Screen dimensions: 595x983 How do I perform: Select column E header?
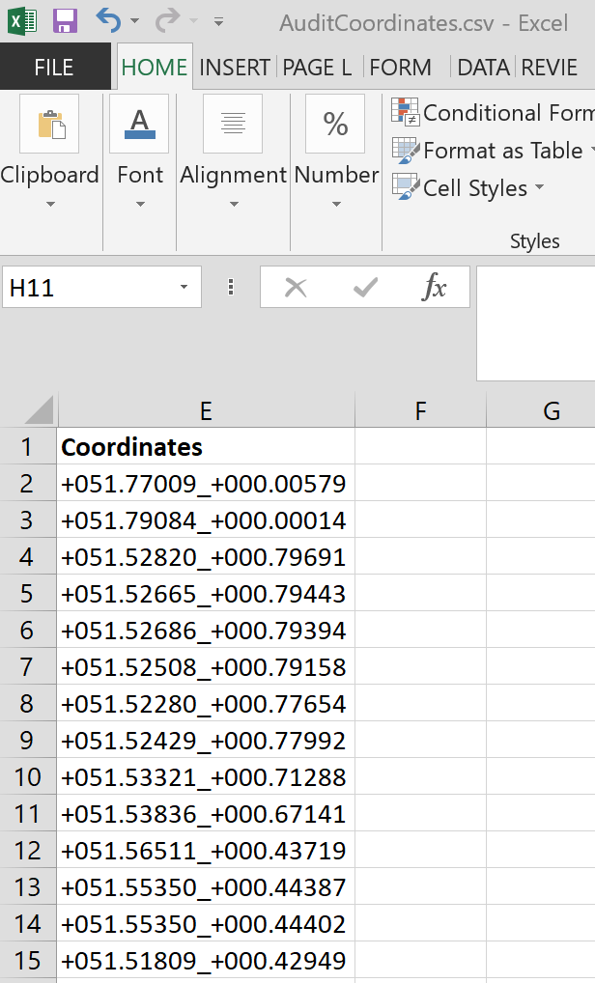206,411
